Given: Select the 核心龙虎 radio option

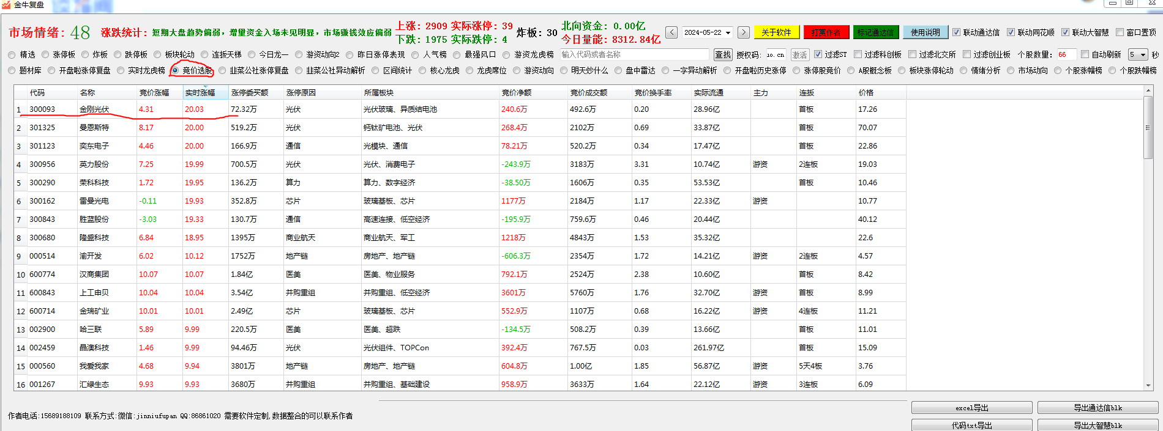Looking at the screenshot, I should click(x=422, y=70).
